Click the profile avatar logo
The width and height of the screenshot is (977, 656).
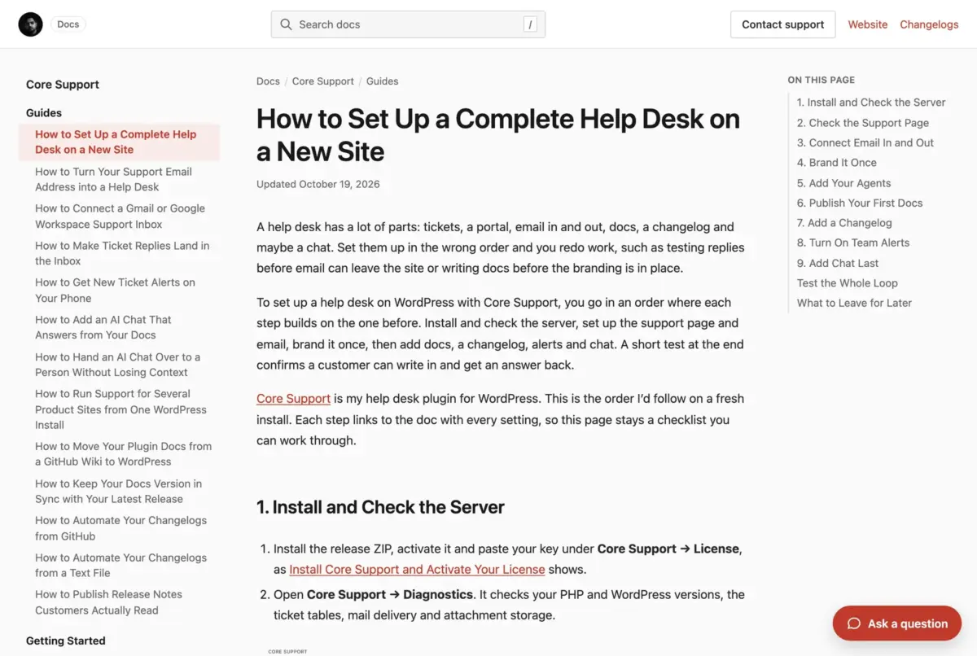(x=30, y=24)
